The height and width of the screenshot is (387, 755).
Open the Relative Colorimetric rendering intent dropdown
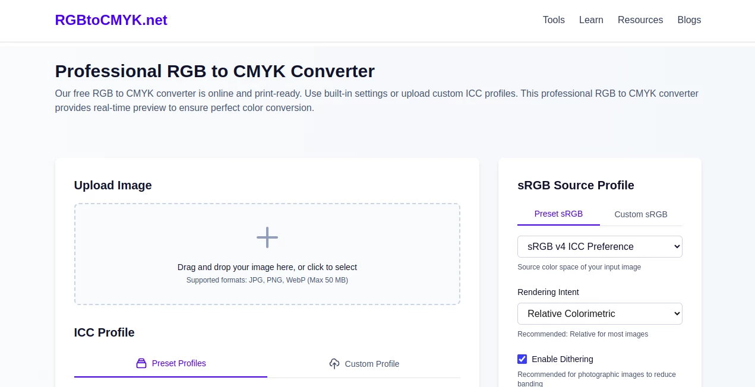[599, 313]
